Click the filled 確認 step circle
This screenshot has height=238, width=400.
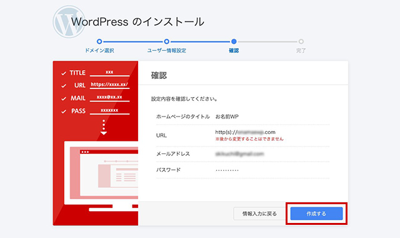pos(234,41)
